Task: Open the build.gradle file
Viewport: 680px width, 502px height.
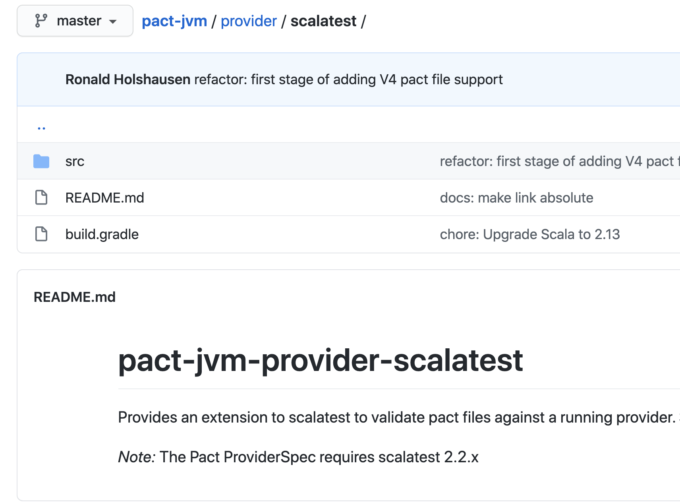Action: (102, 234)
